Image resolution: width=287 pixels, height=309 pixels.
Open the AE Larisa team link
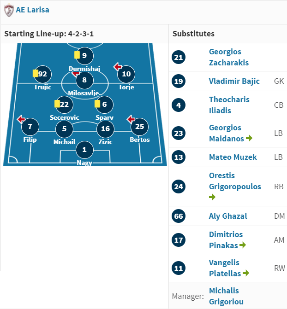(32, 10)
